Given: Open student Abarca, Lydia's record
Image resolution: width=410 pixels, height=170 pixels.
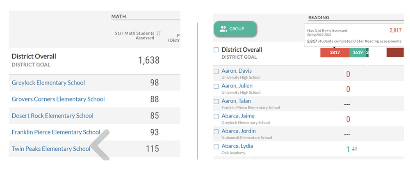Looking at the screenshot, I should pyautogui.click(x=237, y=146).
